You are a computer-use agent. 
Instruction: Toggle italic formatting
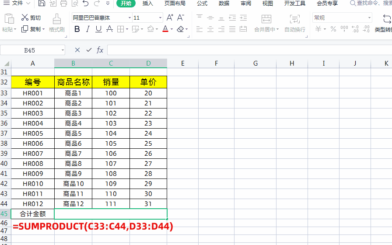pyautogui.click(x=87, y=29)
